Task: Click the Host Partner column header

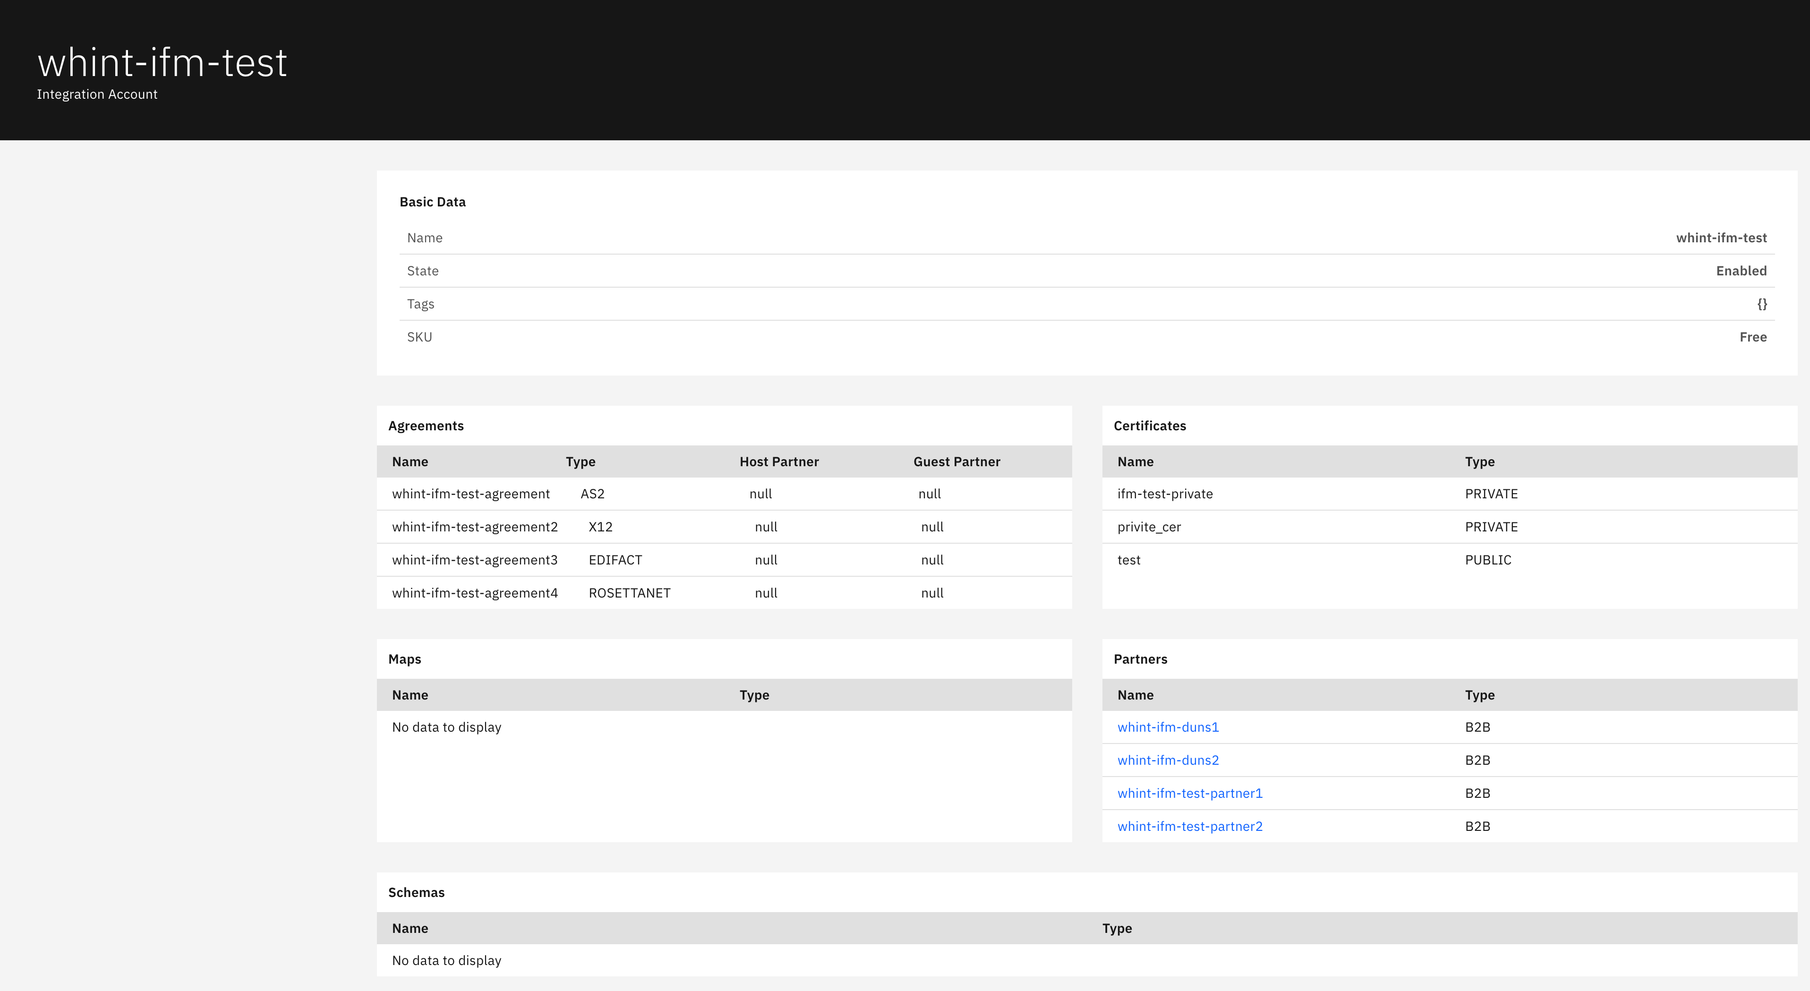Action: point(778,461)
